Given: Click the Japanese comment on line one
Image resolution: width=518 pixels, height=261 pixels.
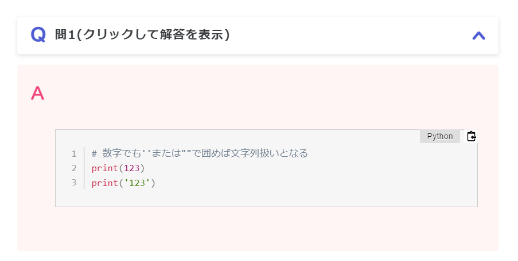Looking at the screenshot, I should point(200,153).
